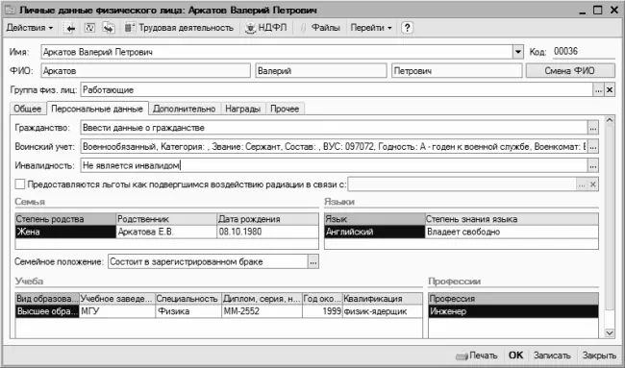Click the Инвалидность field
This screenshot has height=368, width=625.
coord(334,165)
